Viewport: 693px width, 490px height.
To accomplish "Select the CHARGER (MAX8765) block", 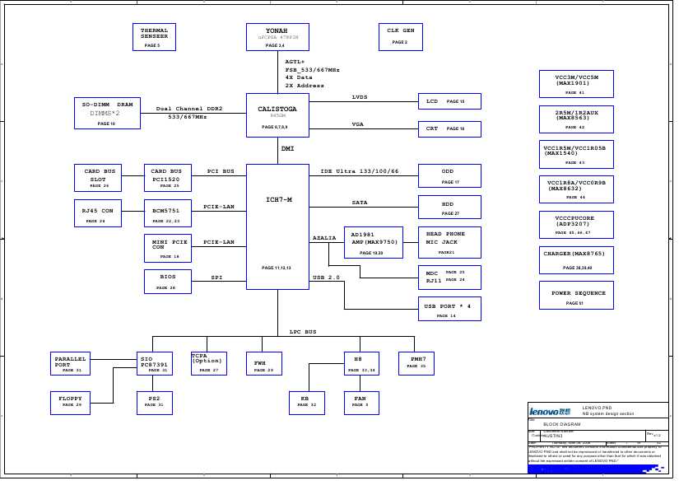I will [576, 260].
